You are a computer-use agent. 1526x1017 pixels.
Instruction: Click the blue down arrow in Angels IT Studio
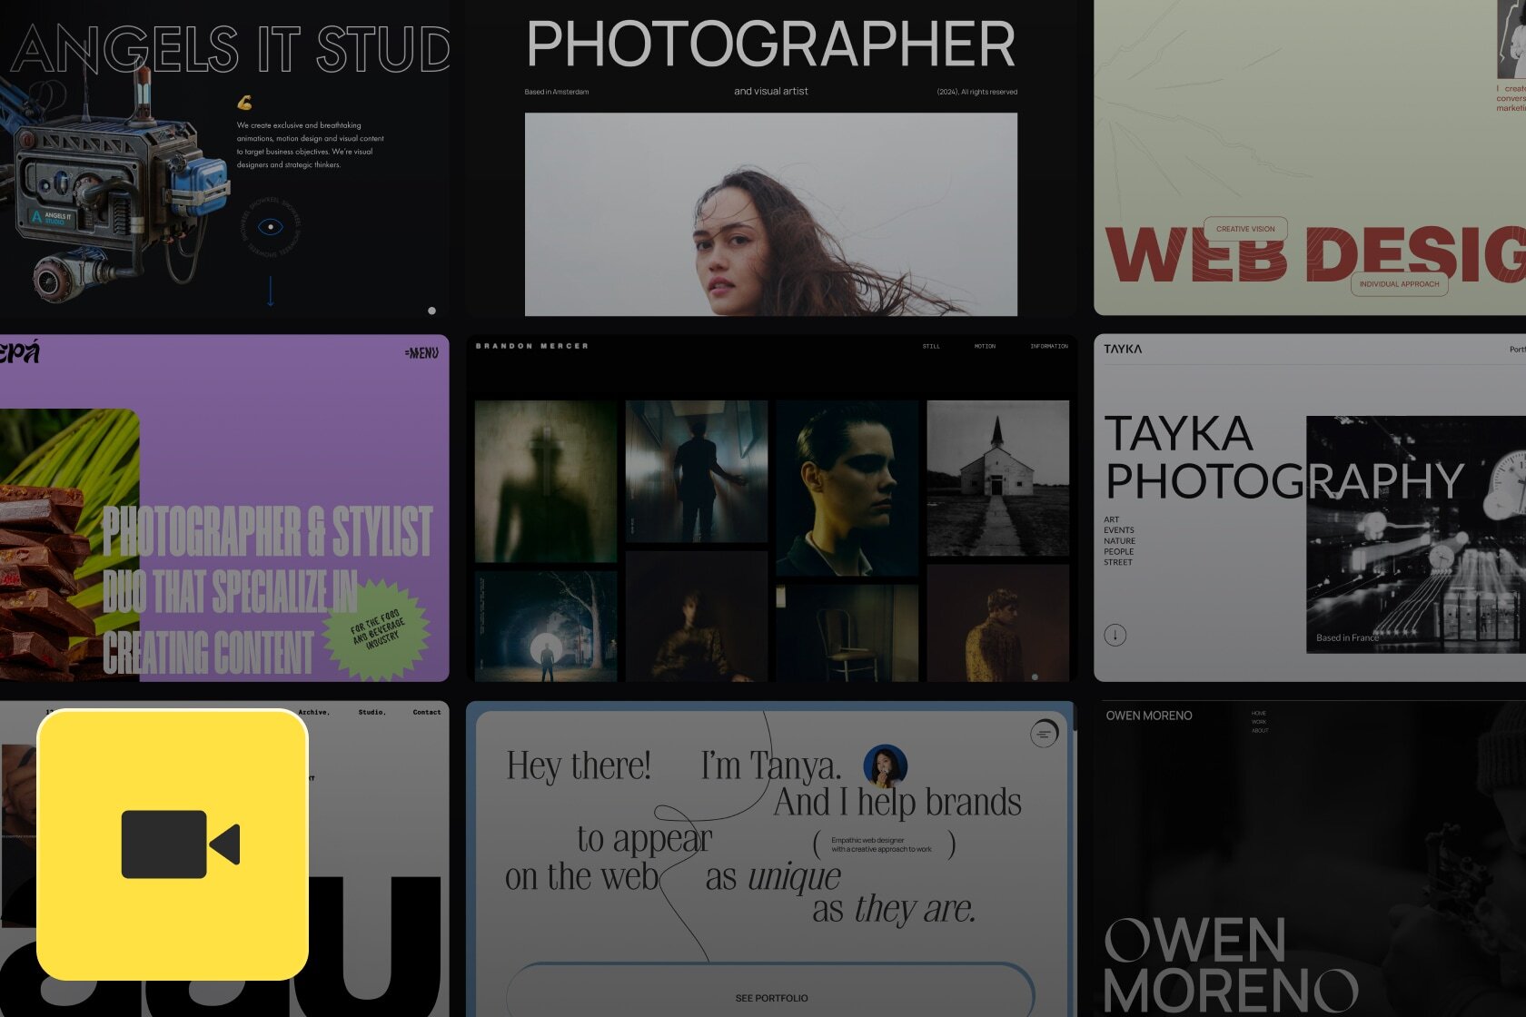pyautogui.click(x=270, y=291)
